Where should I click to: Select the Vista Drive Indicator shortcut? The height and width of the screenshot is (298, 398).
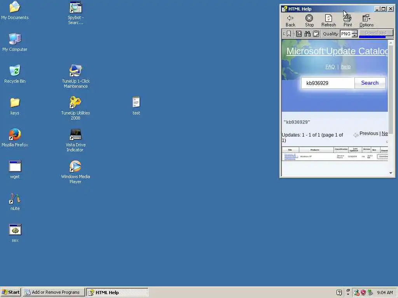point(75,140)
